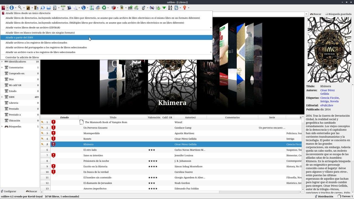Open the César Pérez Gellida author link

pos(327,92)
